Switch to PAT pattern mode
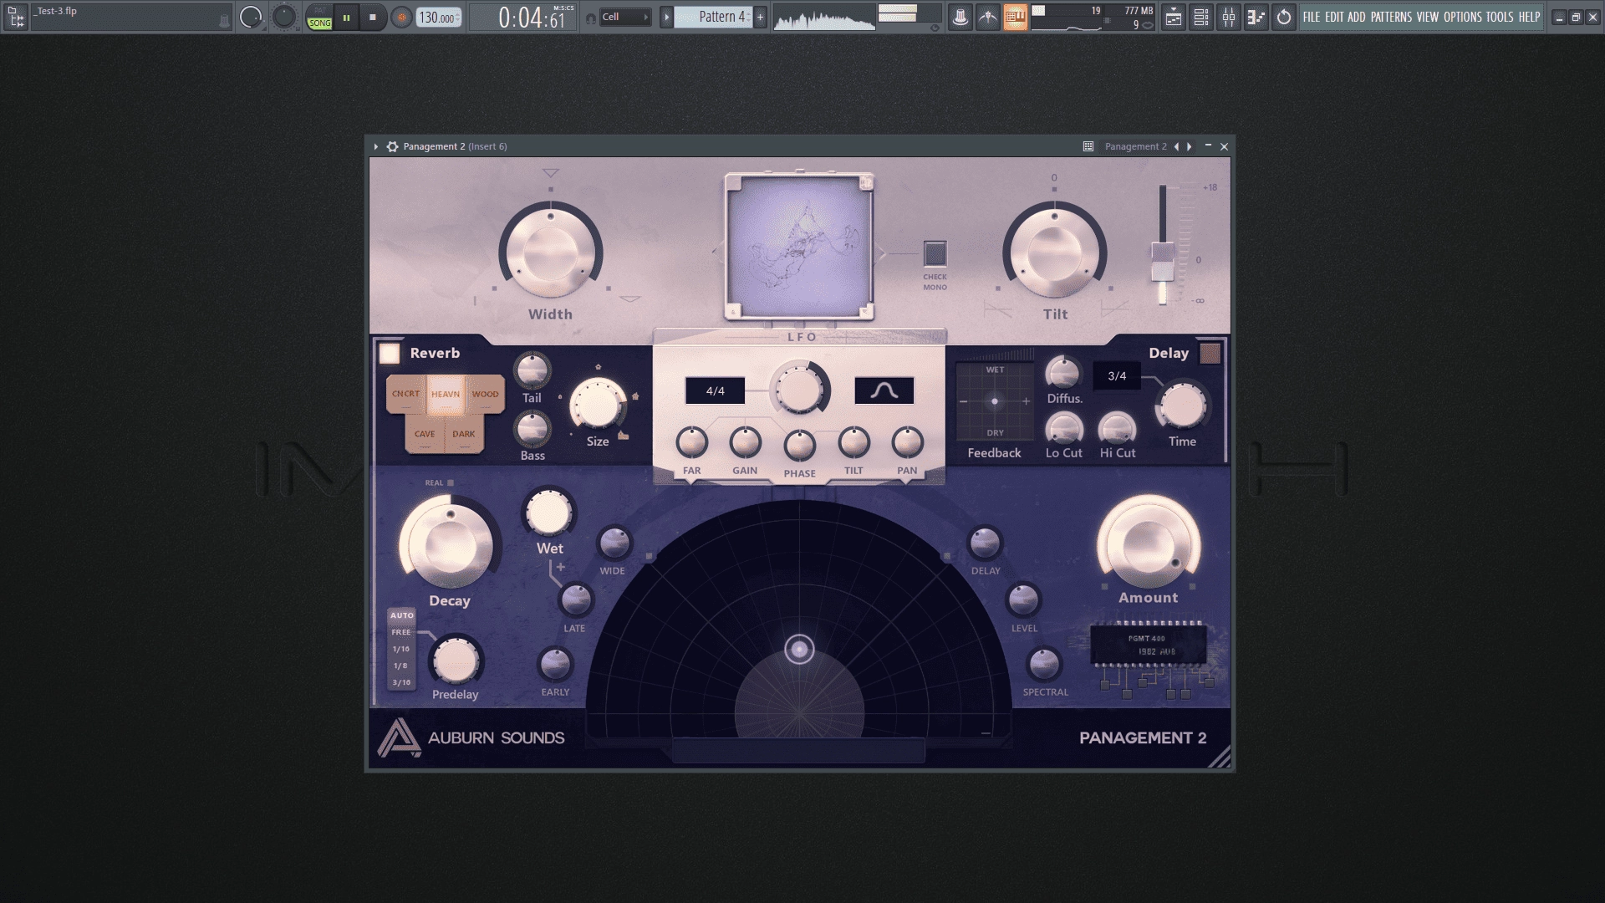The height and width of the screenshot is (903, 1605). 319,11
